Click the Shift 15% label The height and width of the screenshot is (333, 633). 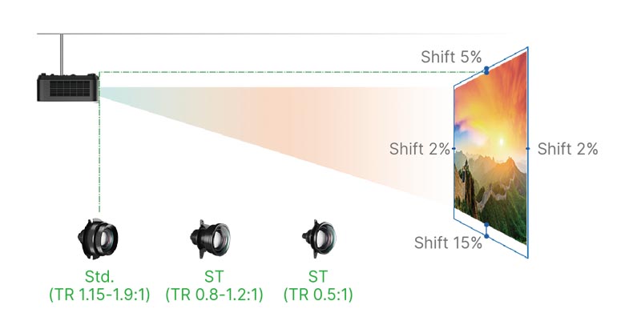[x=448, y=243]
